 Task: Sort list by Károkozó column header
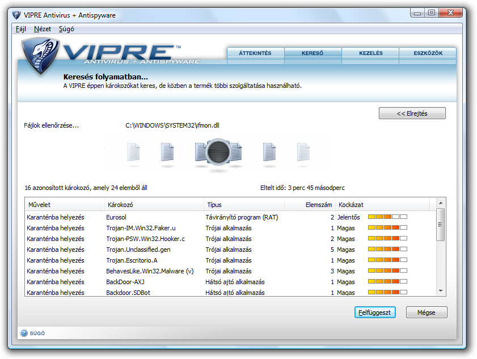[x=154, y=205]
